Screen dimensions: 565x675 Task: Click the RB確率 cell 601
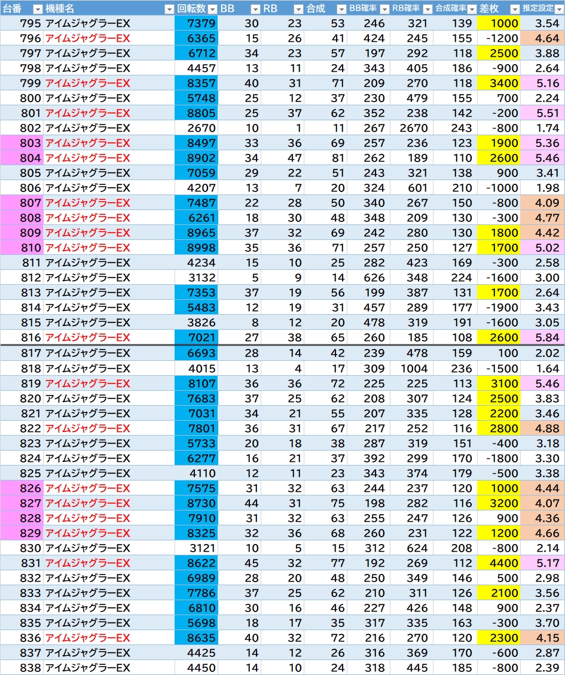(x=411, y=188)
